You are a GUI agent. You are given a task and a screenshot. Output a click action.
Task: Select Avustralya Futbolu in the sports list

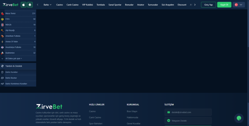[x=18, y=47]
